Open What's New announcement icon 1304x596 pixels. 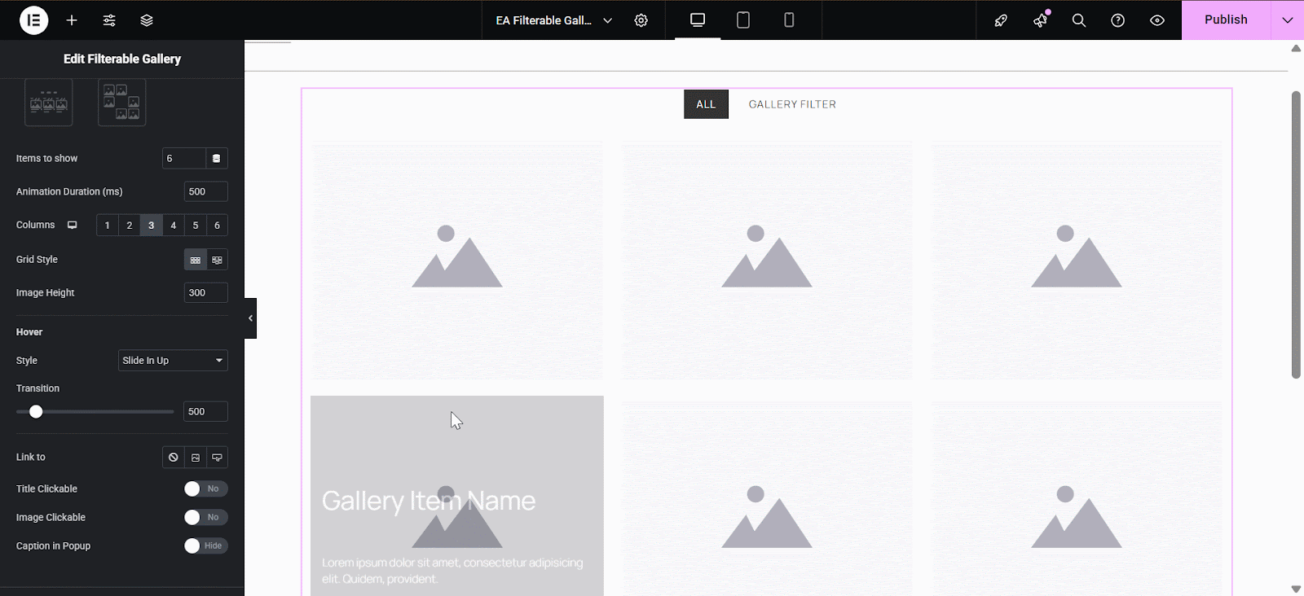tap(1040, 20)
